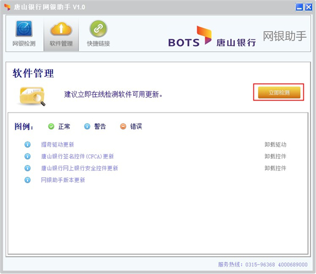The width and height of the screenshot is (316, 274).
Task: Close the 网银助手 window
Action: [x=308, y=7]
